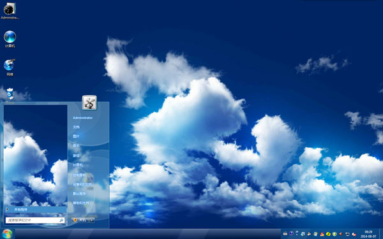Click the round blue M tray icon
This screenshot has height=239, width=383.
point(291,233)
